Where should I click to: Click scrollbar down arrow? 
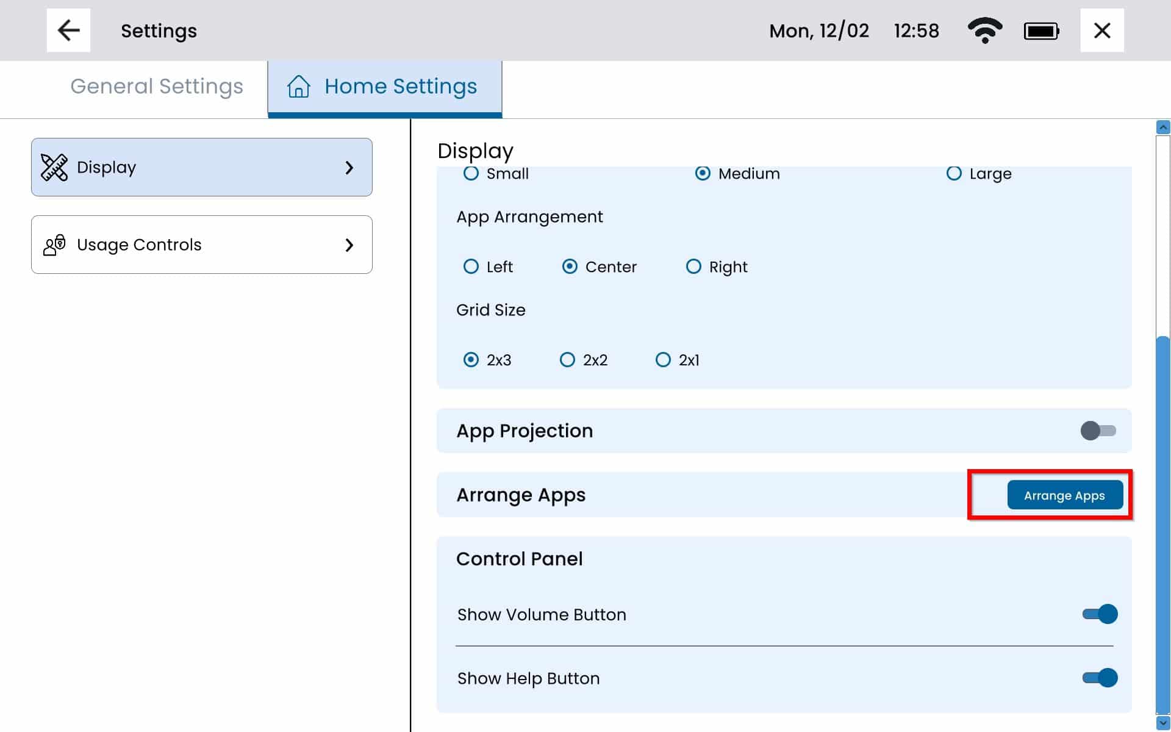(1163, 723)
